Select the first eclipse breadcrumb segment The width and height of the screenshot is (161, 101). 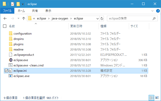coord(42,18)
